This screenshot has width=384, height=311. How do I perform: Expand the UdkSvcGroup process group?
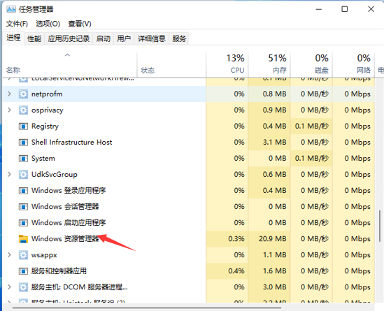9,174
